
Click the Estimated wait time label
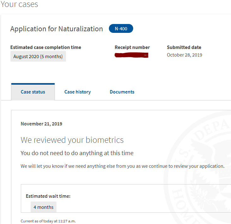tap(48, 196)
